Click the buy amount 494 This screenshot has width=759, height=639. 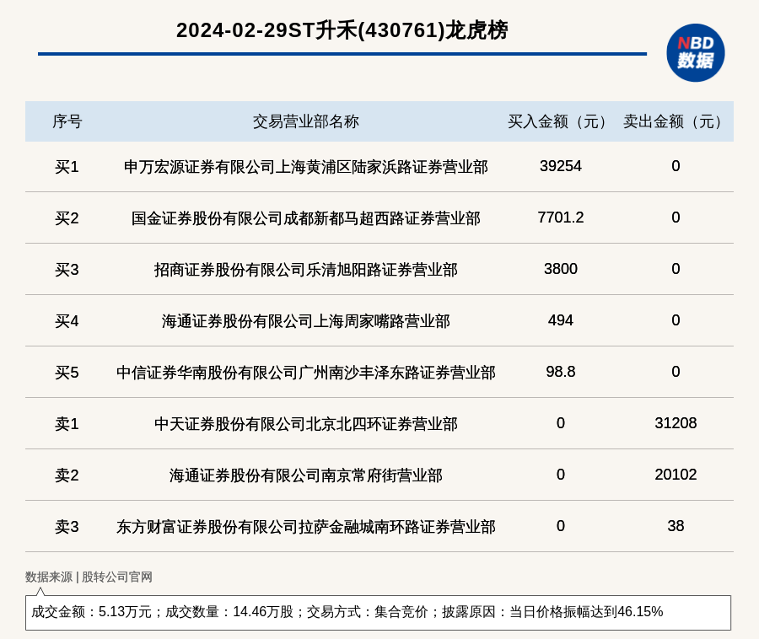[x=561, y=320]
